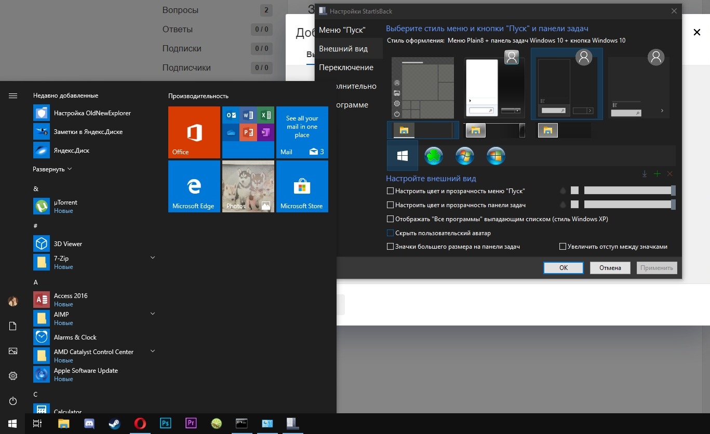This screenshot has width=710, height=434.
Task: Click Start menu transparency slider
Action: [x=629, y=191]
